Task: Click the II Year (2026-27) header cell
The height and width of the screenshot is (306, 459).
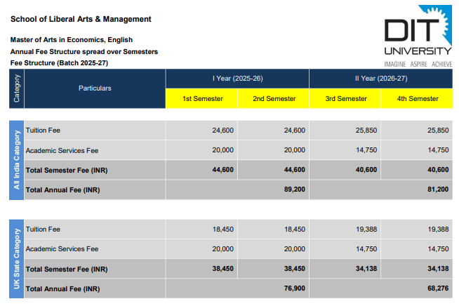Action: [x=381, y=79]
